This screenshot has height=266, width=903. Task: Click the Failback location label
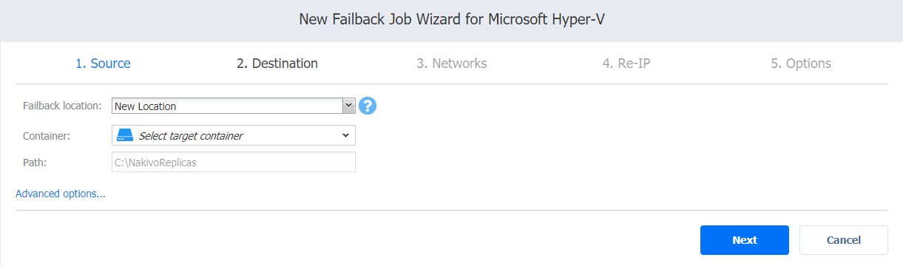(x=63, y=106)
